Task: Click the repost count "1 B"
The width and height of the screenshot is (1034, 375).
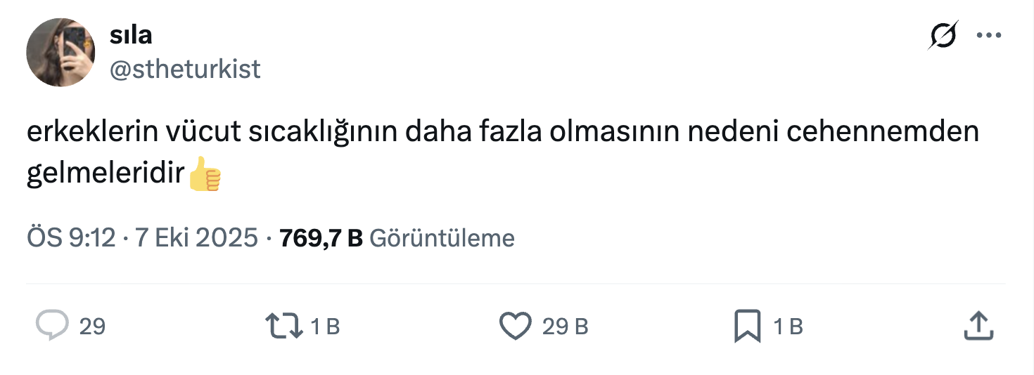Action: 325,327
